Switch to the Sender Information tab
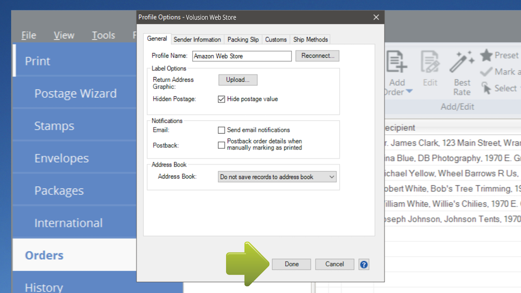Viewport: 521px width, 293px height. click(197, 40)
